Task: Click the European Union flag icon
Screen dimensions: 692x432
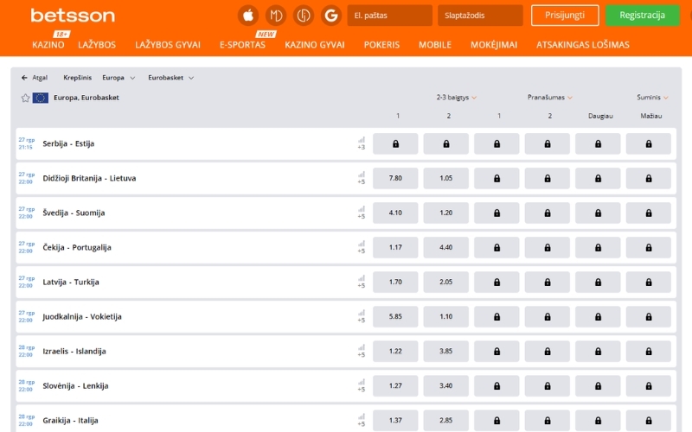Action: pyautogui.click(x=40, y=98)
